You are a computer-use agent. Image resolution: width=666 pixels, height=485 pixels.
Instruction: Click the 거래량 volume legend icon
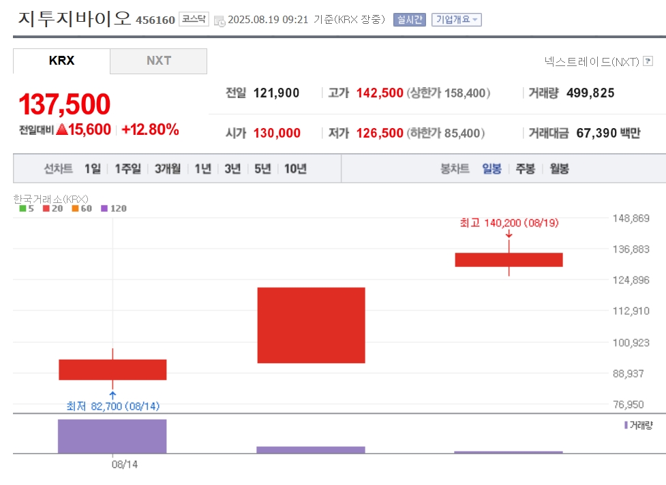pyautogui.click(x=626, y=425)
